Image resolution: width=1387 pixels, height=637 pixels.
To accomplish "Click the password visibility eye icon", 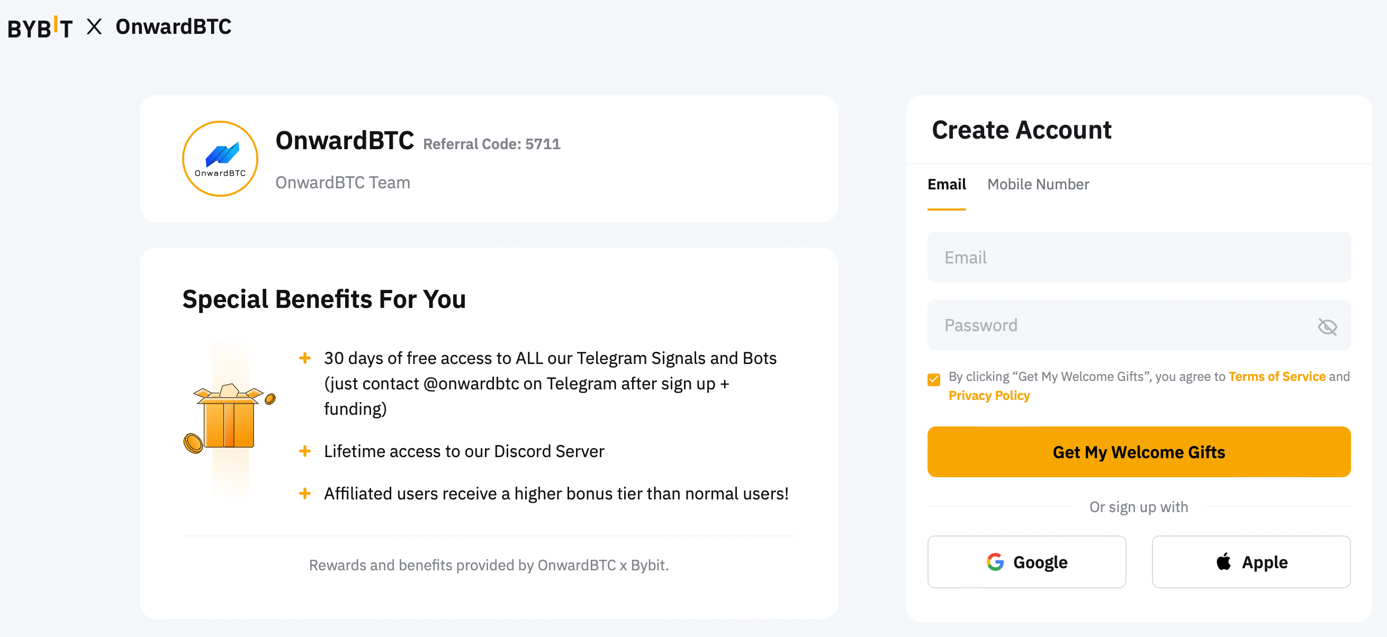I will (x=1328, y=325).
